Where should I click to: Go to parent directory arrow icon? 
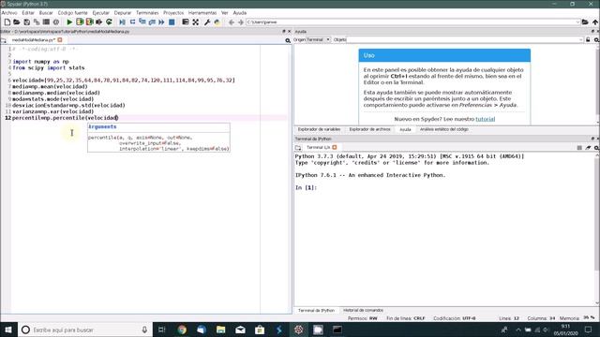click(x=595, y=22)
